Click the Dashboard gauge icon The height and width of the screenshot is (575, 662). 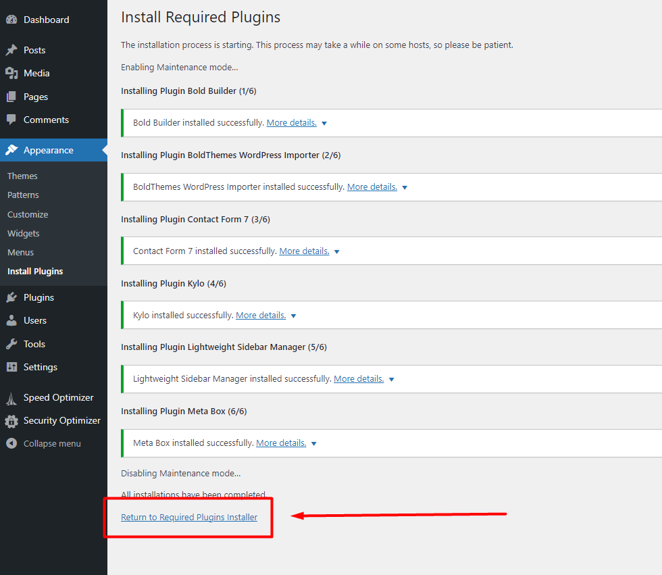click(12, 20)
